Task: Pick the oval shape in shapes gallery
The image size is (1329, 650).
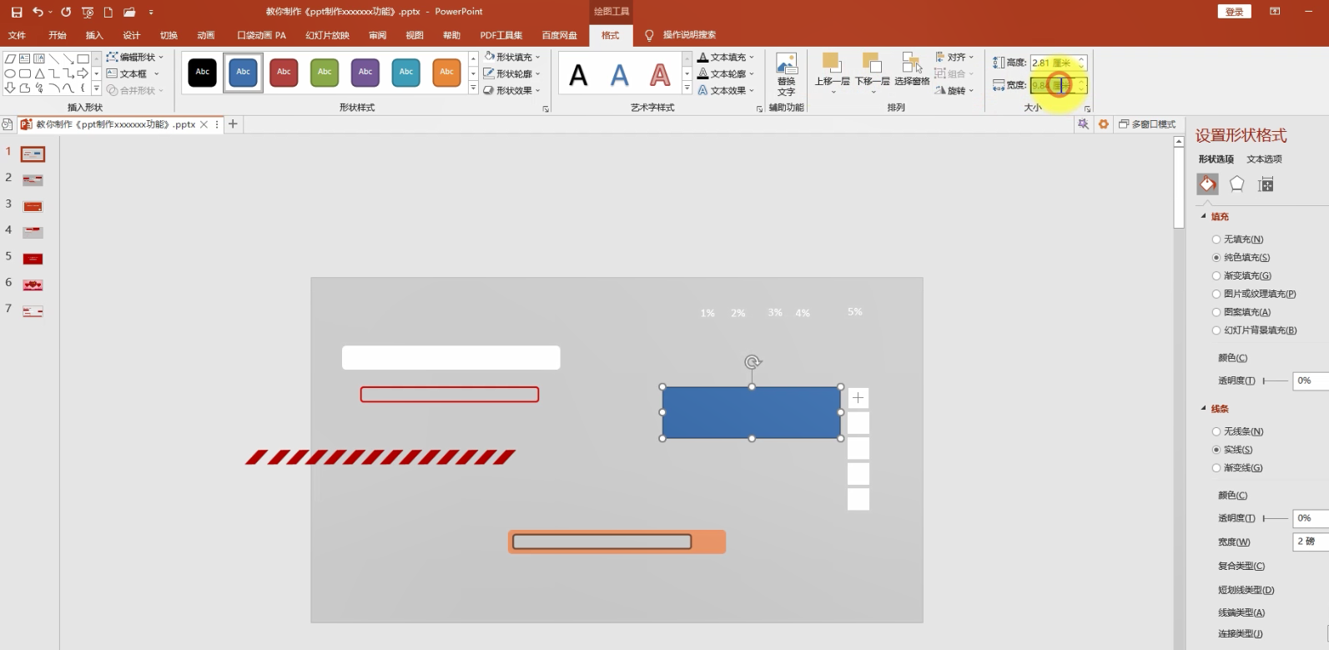Action: (10, 73)
